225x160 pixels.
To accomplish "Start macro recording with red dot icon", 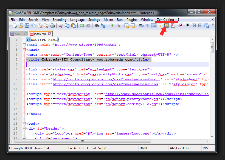I will (x=181, y=25).
